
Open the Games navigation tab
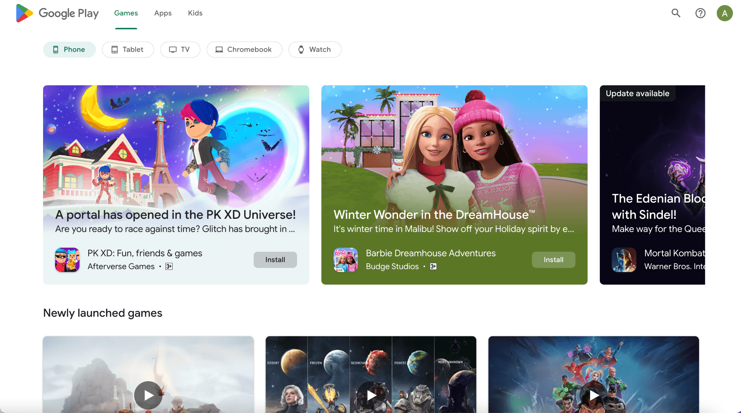(x=126, y=13)
